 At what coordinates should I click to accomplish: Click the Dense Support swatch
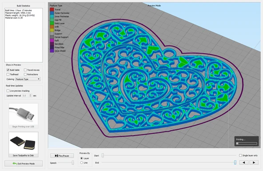coord(52,37)
